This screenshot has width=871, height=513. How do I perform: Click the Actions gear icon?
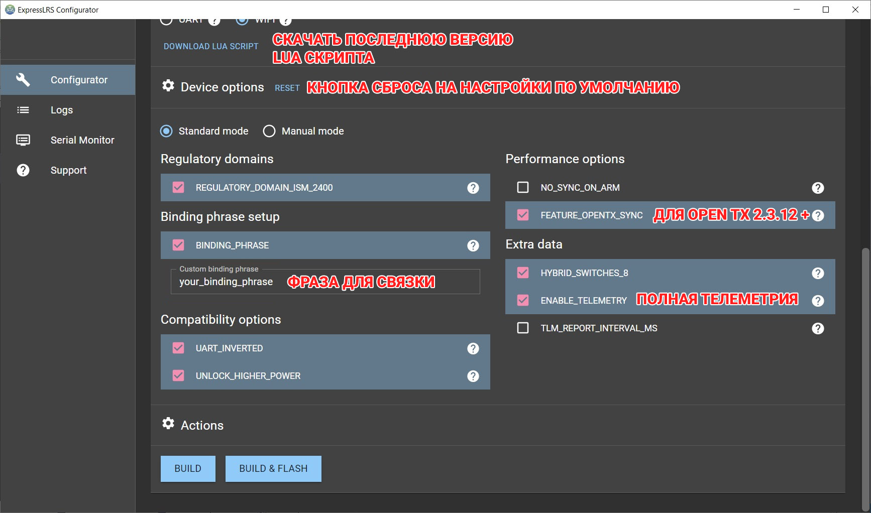click(x=168, y=424)
